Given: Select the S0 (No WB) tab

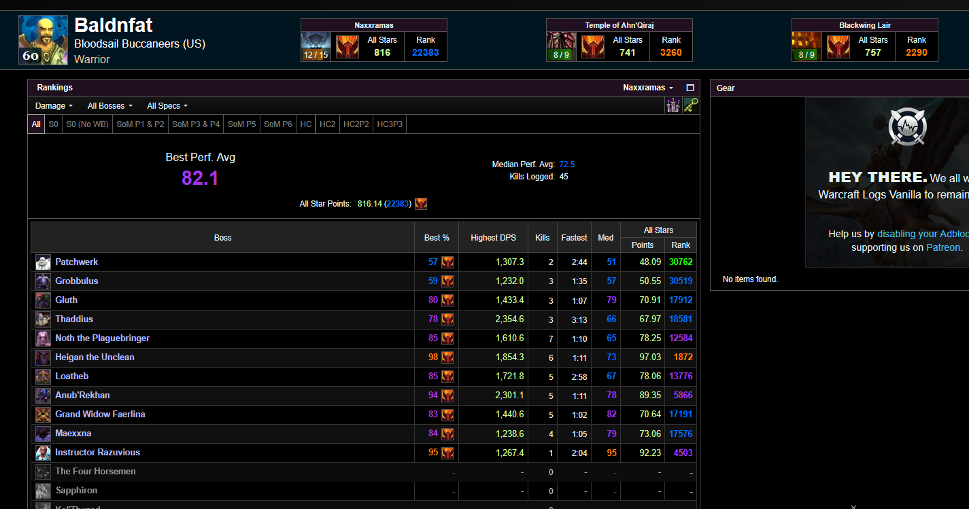Looking at the screenshot, I should coord(88,124).
